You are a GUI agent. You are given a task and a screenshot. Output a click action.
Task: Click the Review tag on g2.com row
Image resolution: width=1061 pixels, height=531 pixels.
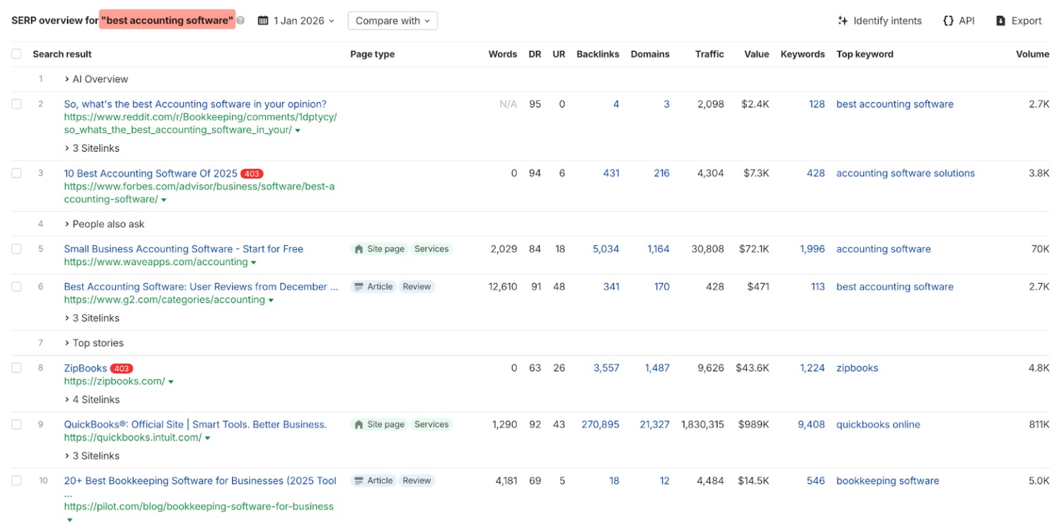[x=417, y=287]
